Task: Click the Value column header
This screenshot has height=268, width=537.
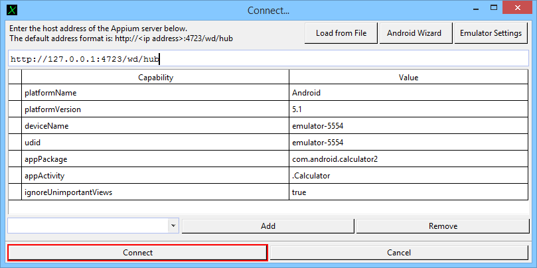Action: (408, 78)
